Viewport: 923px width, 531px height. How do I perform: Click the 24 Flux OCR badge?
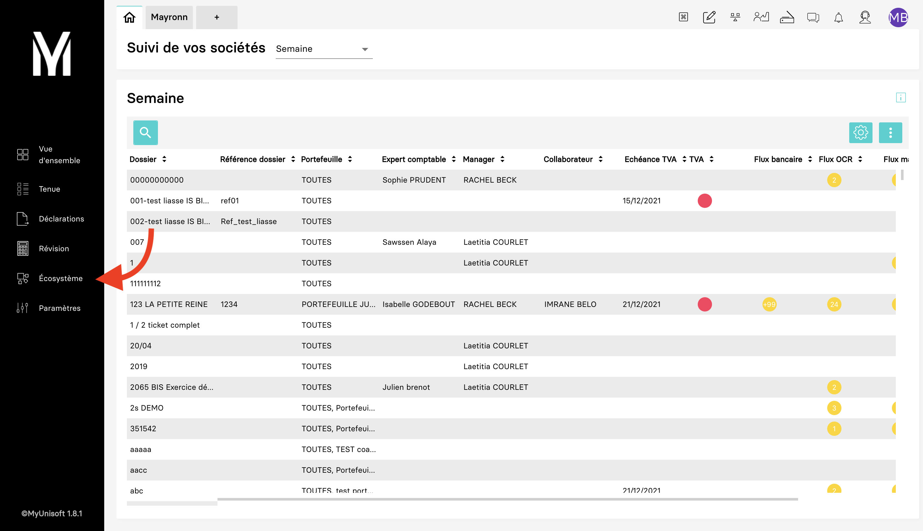tap(834, 304)
